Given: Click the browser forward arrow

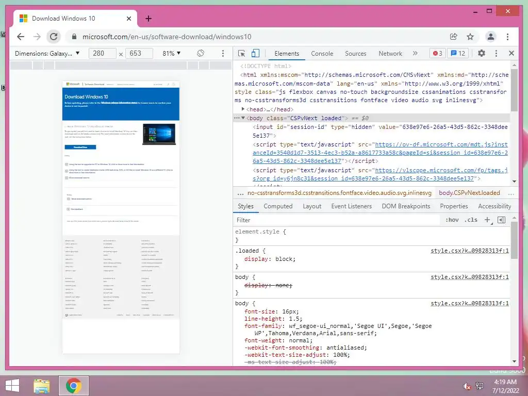Looking at the screenshot, I should 37,37.
